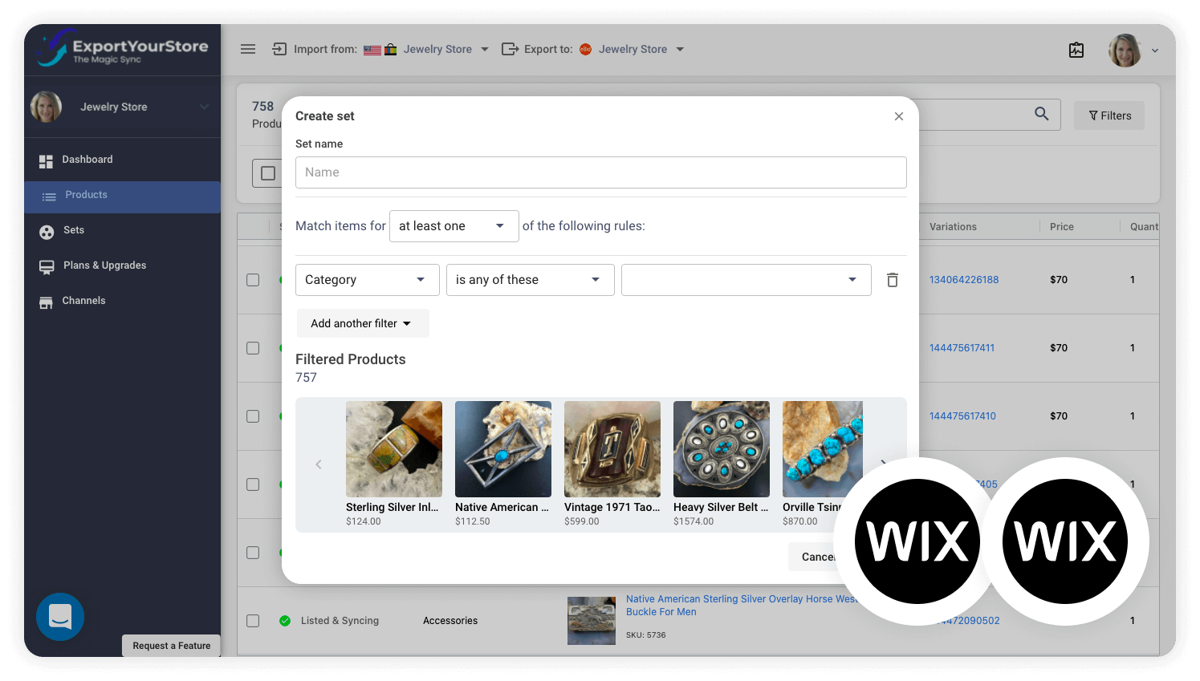This screenshot has height=681, width=1200.
Task: Check the Accessories product row checkbox
Action: [253, 620]
